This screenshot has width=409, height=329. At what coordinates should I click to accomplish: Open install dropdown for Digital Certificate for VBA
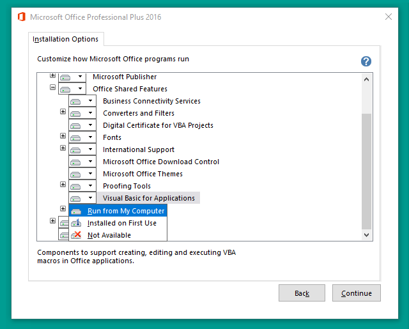tap(82, 125)
